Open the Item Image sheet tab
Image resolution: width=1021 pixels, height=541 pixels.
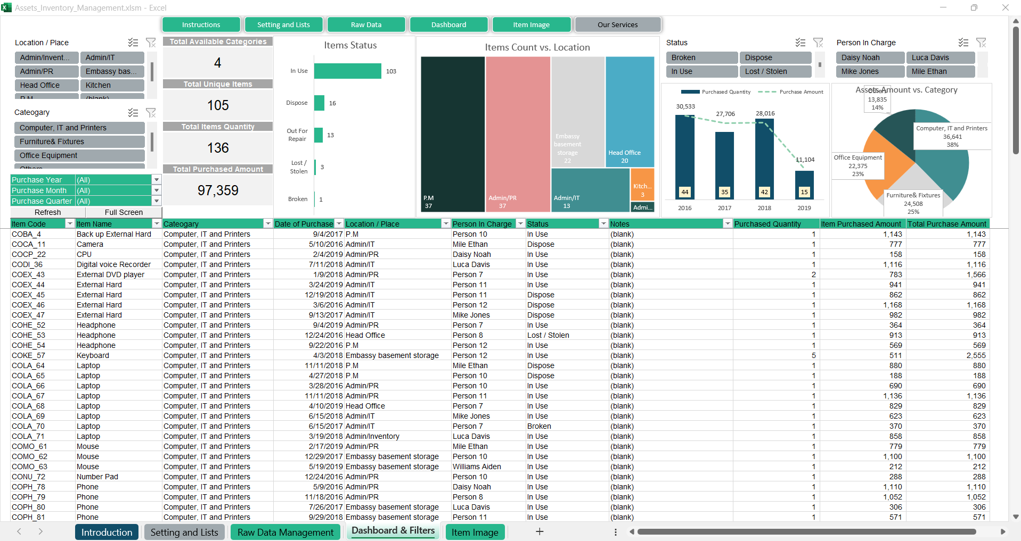coord(475,532)
